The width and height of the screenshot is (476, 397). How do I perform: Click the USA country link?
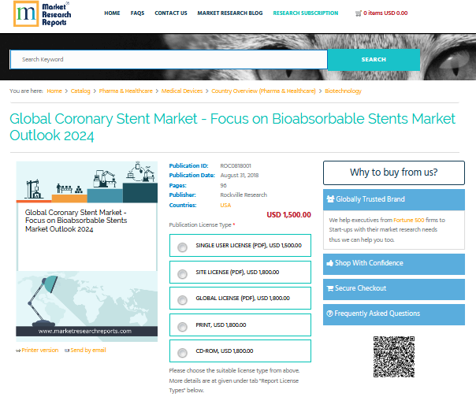click(x=225, y=205)
